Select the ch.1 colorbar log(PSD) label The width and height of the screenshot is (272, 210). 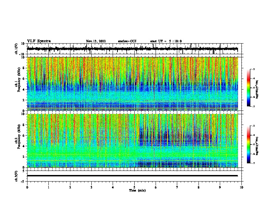coord(257,89)
